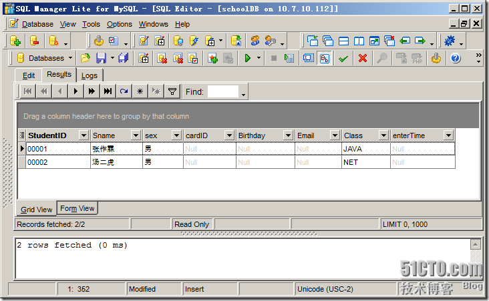Expand the toolbar overflow chevron at right

[478, 55]
